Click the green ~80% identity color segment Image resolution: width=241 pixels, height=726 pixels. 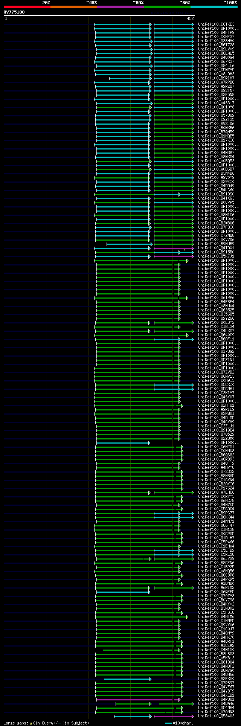point(167,7)
